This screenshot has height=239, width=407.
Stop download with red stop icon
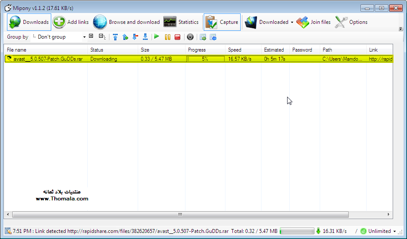coord(177,37)
